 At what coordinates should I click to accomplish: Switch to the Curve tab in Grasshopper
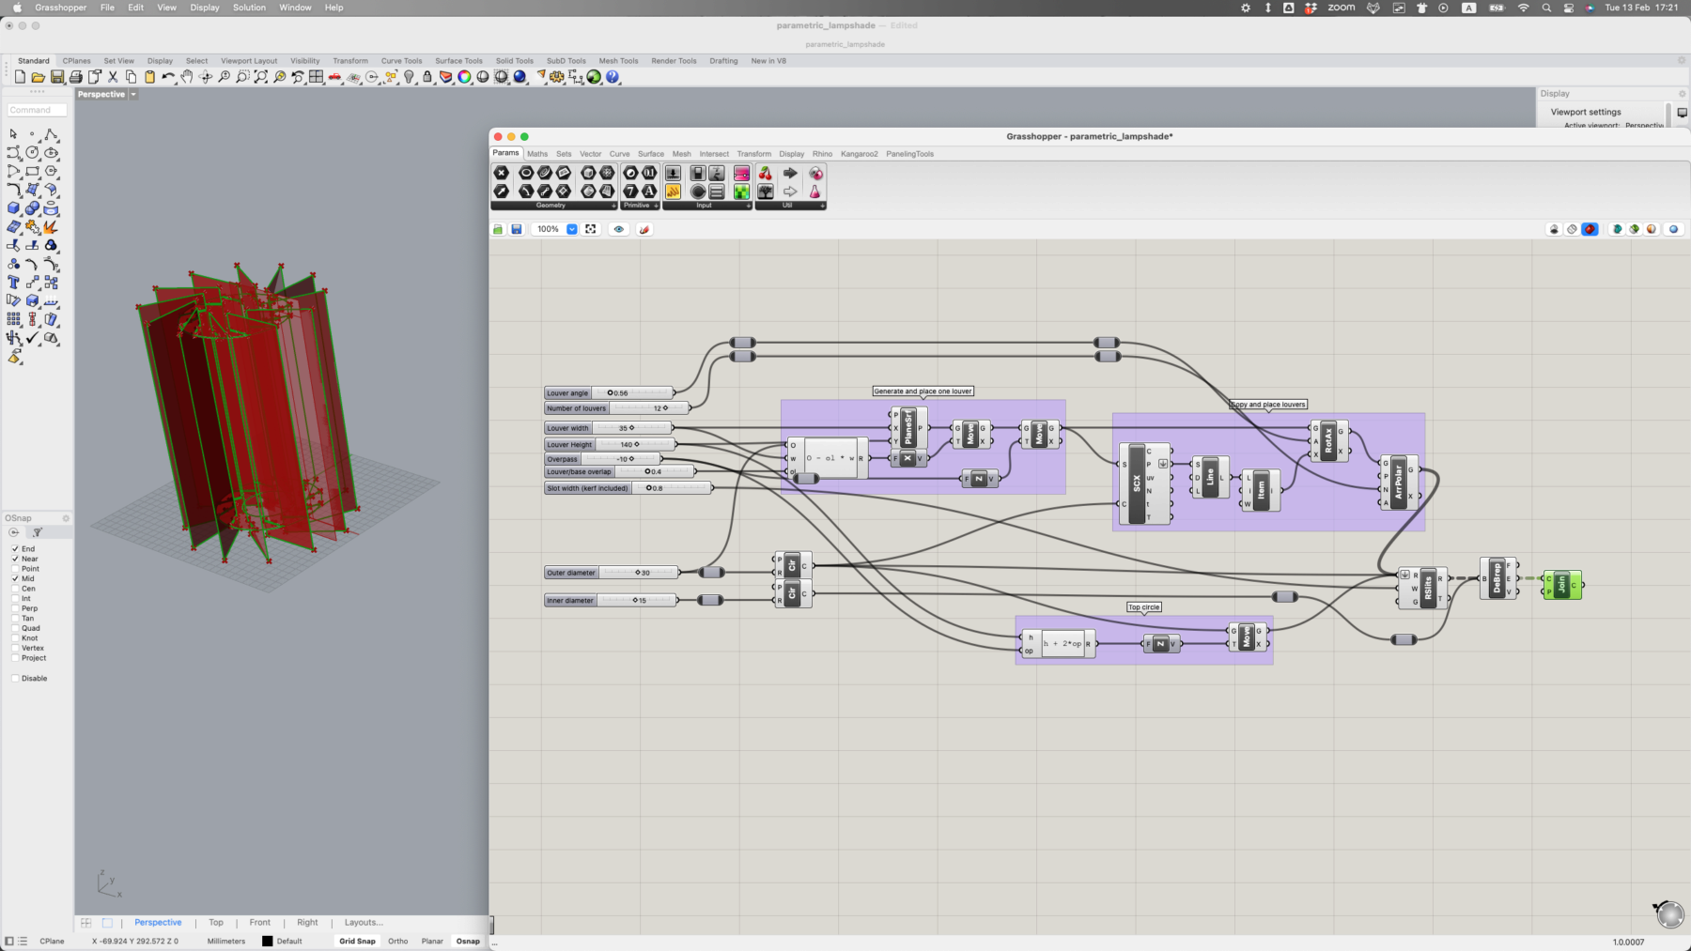619,154
